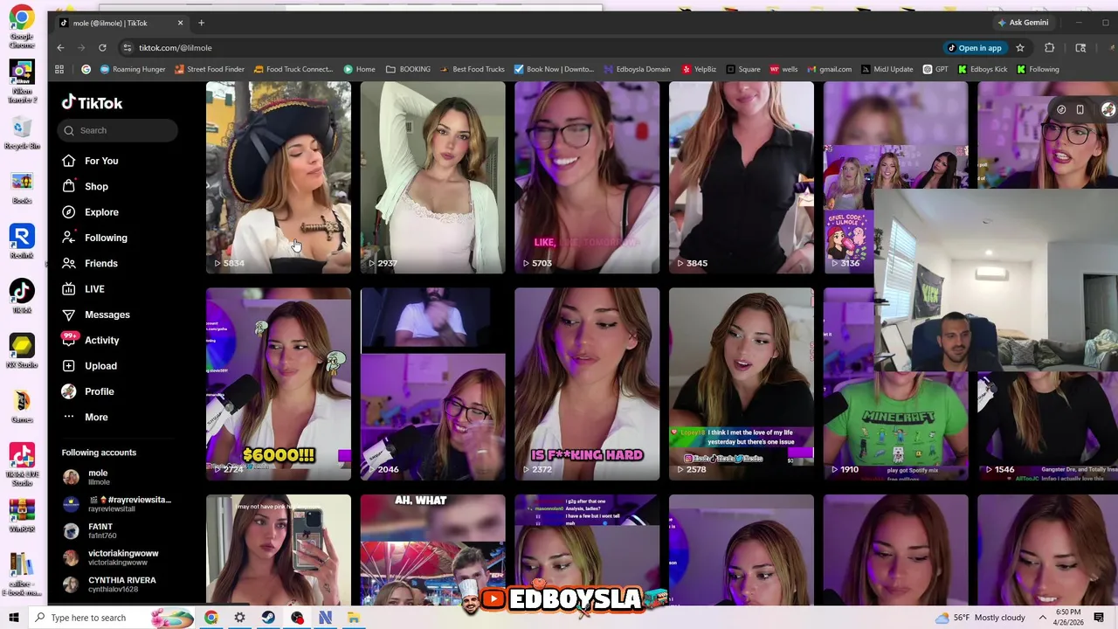
Task: Open the Best Food Trucks bookmark
Action: coord(472,69)
